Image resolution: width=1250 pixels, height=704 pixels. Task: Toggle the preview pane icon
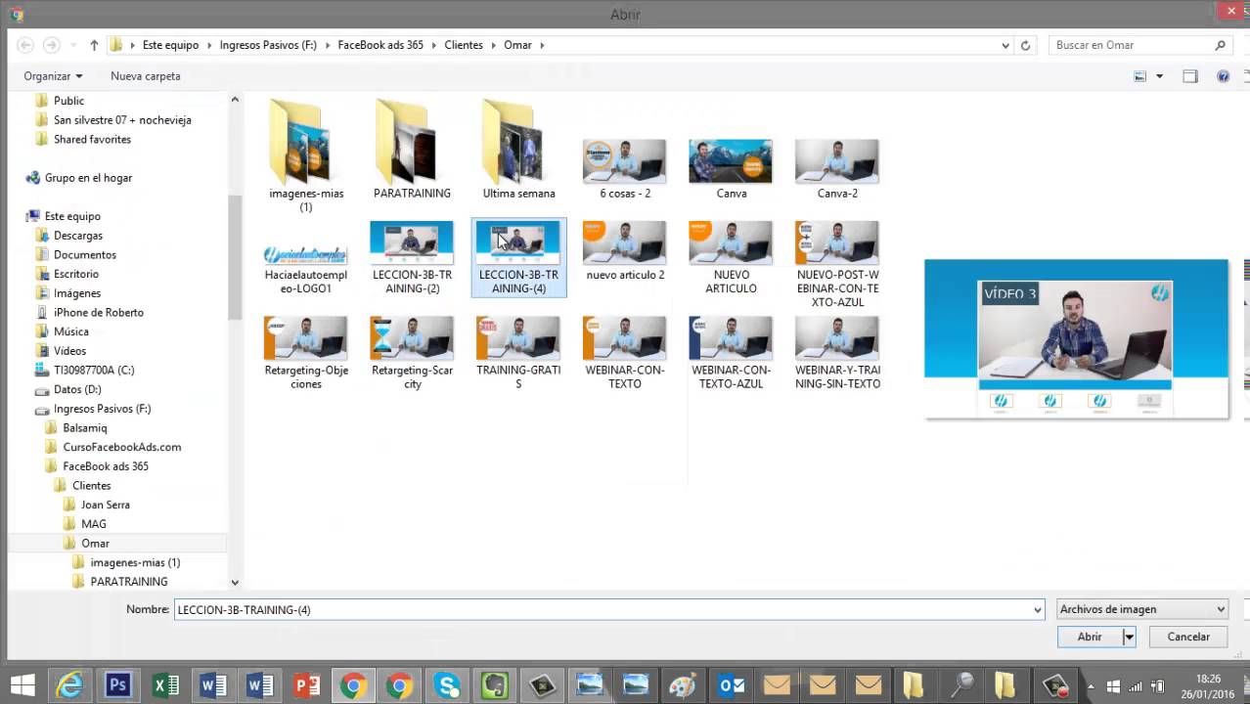(x=1189, y=76)
